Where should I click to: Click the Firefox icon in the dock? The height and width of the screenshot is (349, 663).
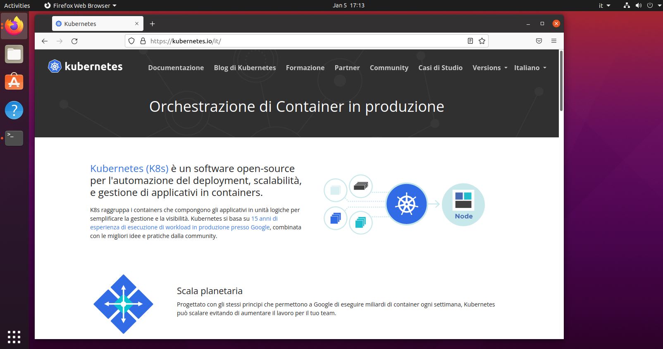(x=14, y=26)
